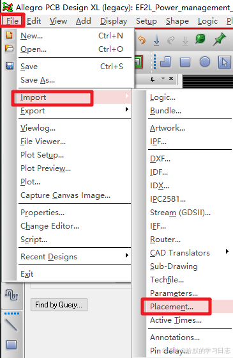Click the green speech bubble icon

pyautogui.click(x=200, y=39)
